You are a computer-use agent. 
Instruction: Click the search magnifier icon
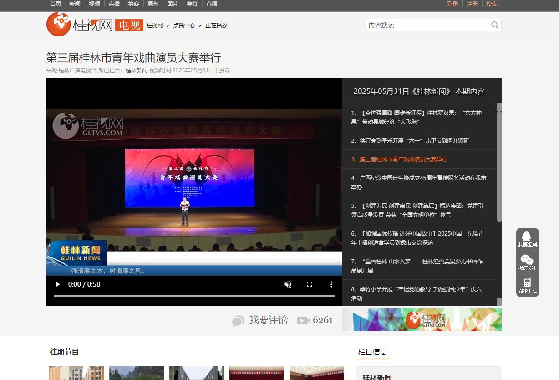click(494, 25)
